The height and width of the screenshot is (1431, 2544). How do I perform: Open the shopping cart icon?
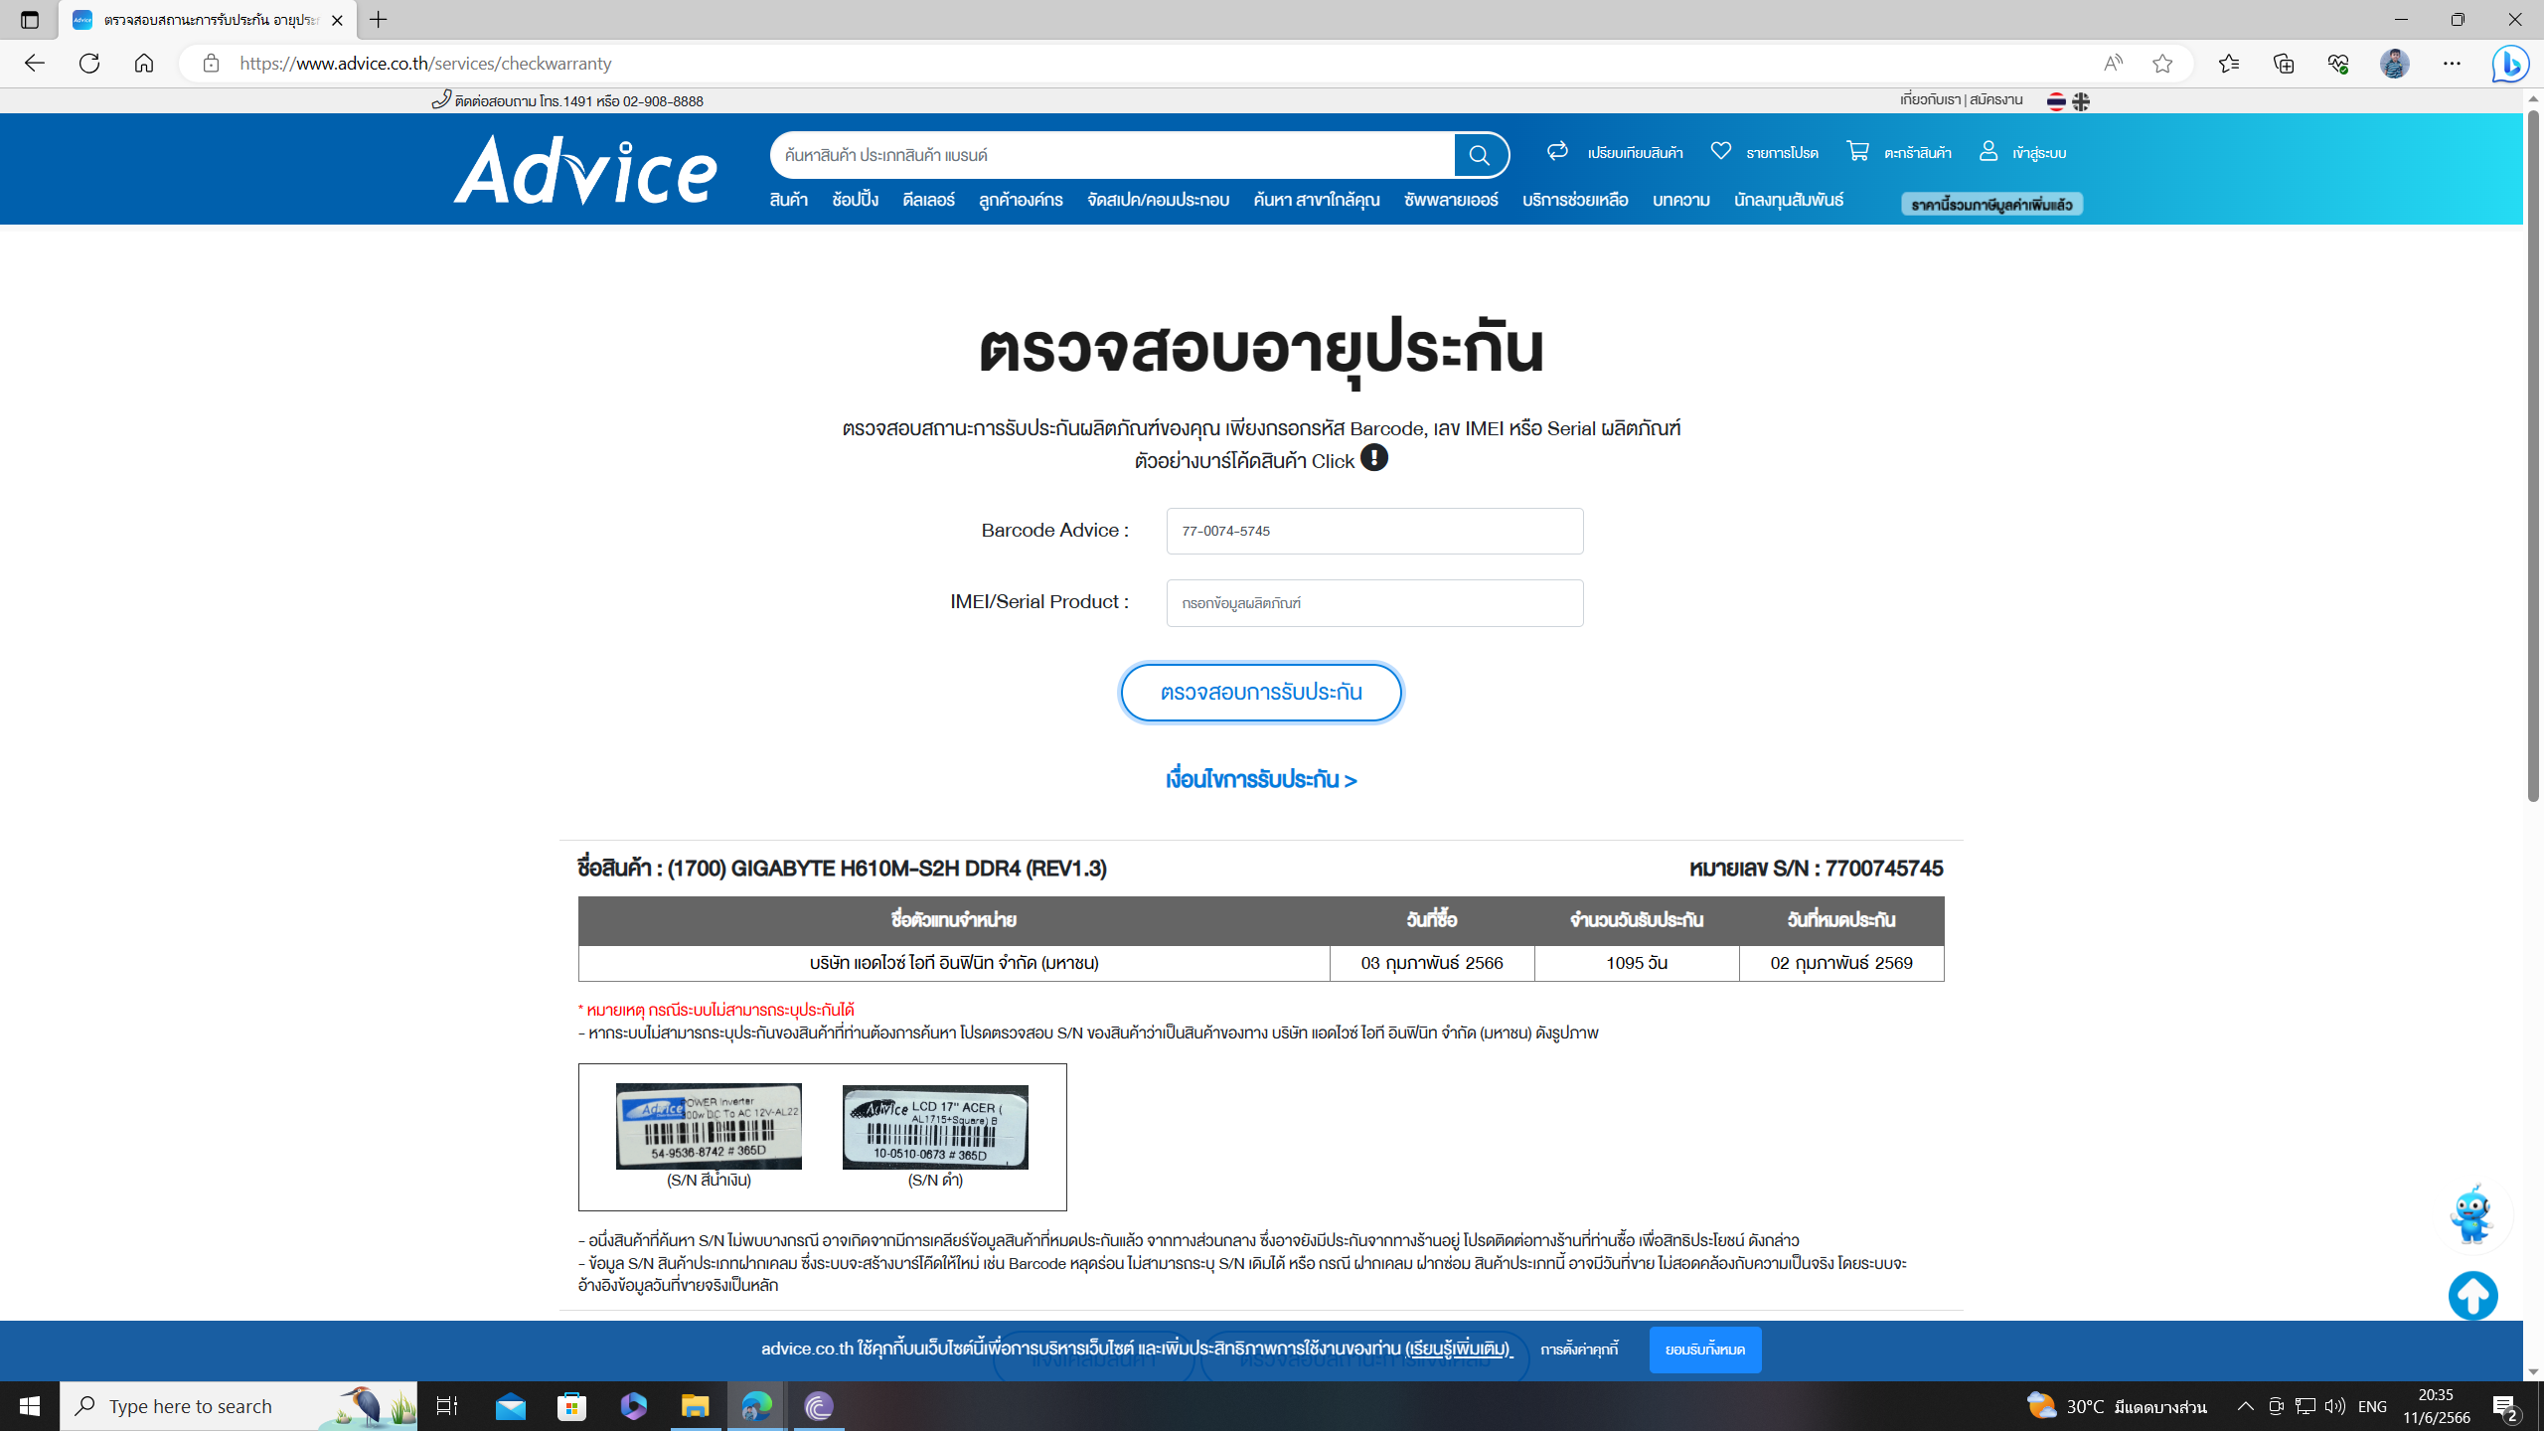(1857, 151)
